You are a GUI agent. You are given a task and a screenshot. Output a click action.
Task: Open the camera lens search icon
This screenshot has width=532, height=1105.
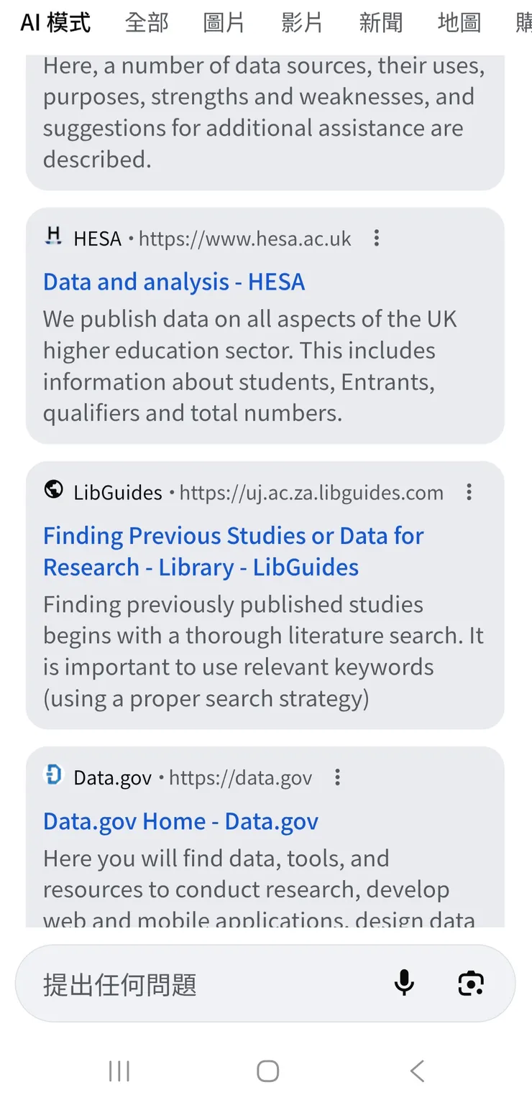pos(471,983)
